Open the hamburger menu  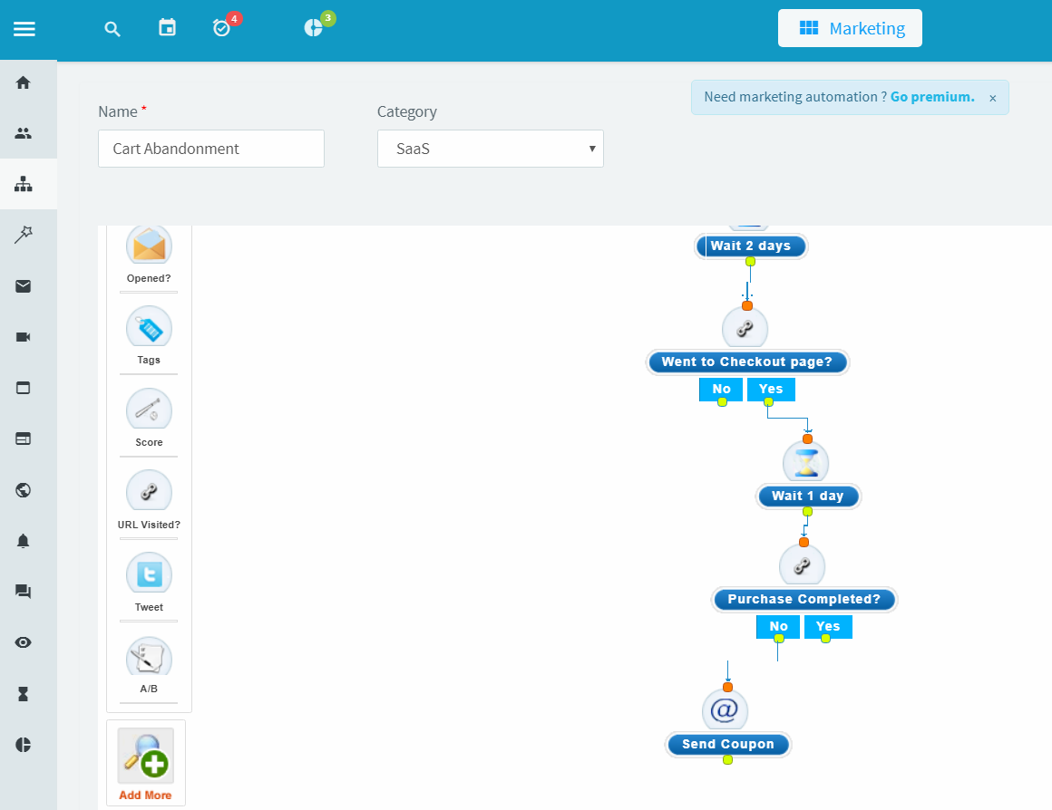[24, 29]
